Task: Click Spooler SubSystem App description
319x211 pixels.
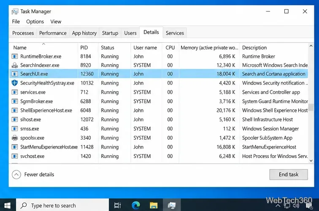Action: click(267, 138)
